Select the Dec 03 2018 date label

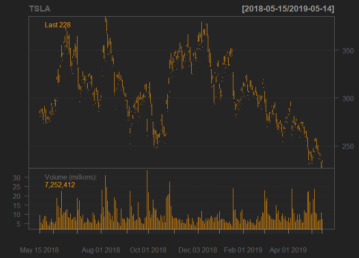tap(198, 250)
